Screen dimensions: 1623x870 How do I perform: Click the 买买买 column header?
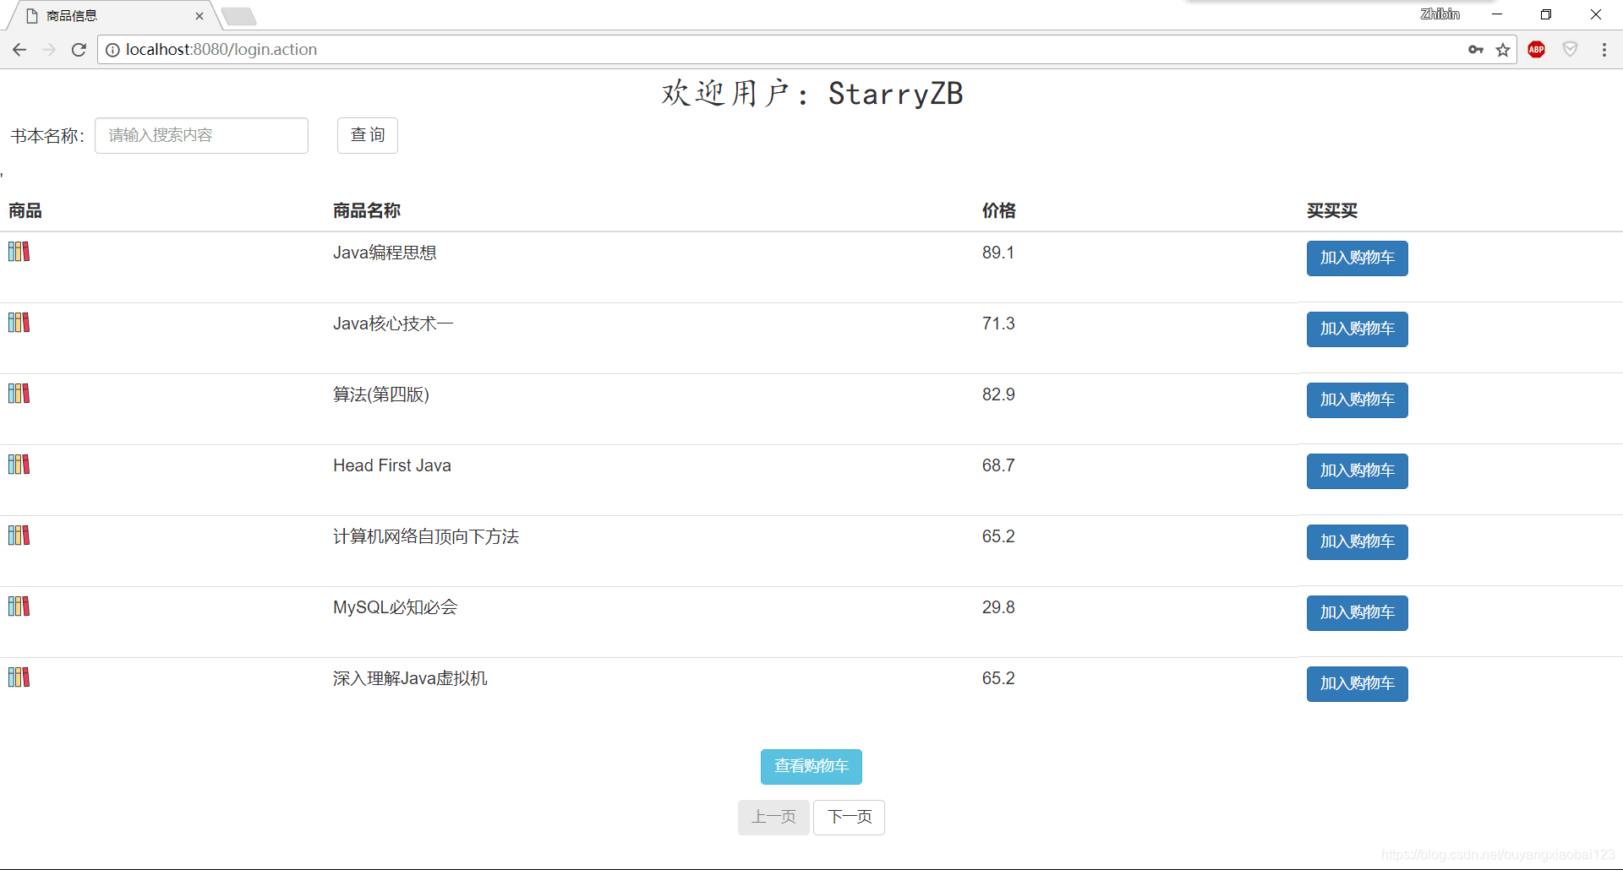1332,210
